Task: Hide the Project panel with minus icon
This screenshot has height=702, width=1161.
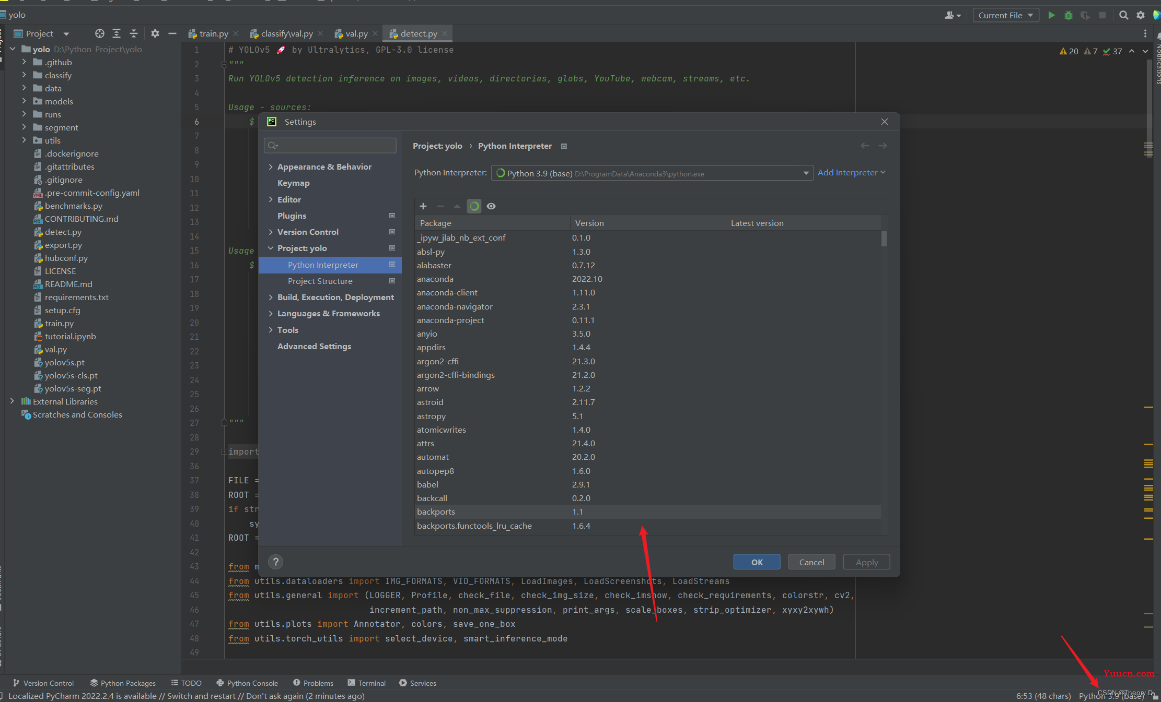Action: tap(172, 33)
